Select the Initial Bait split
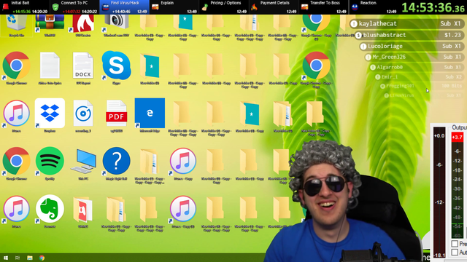The width and height of the screenshot is (467, 262). (25, 7)
